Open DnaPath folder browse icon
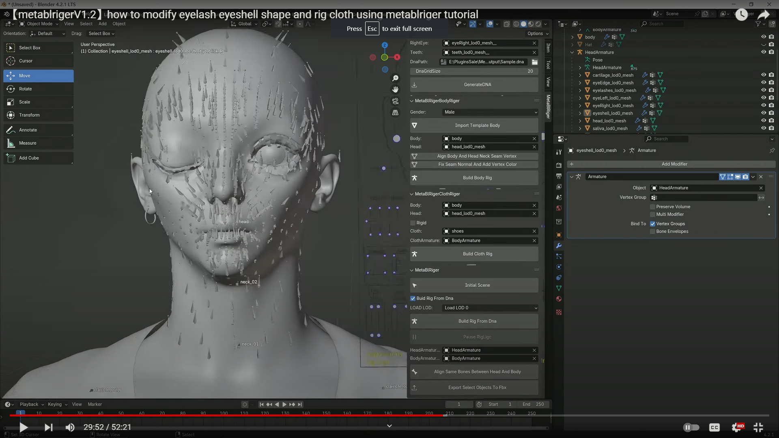Viewport: 779px width, 438px height. (x=535, y=62)
